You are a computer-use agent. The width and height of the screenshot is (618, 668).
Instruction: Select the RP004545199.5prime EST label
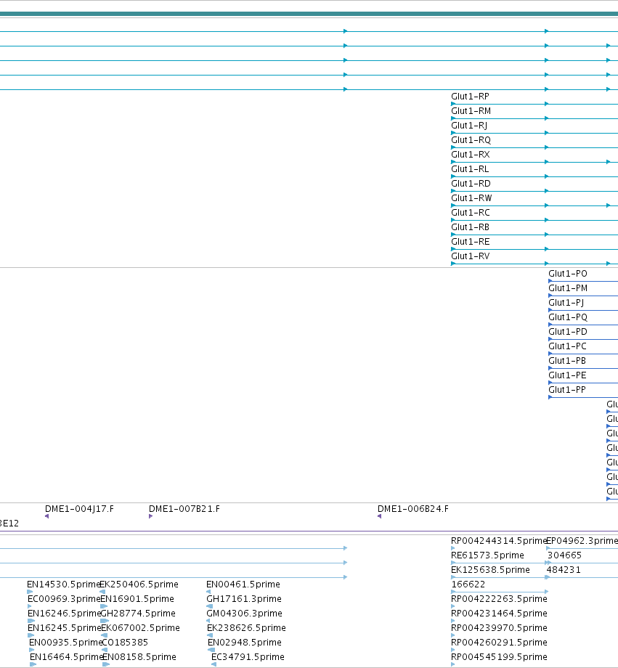(x=499, y=656)
